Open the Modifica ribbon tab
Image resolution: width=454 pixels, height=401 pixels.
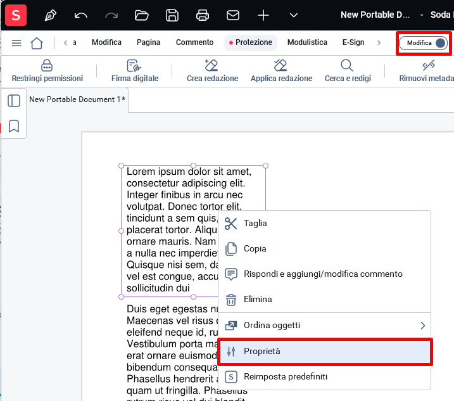coord(106,42)
